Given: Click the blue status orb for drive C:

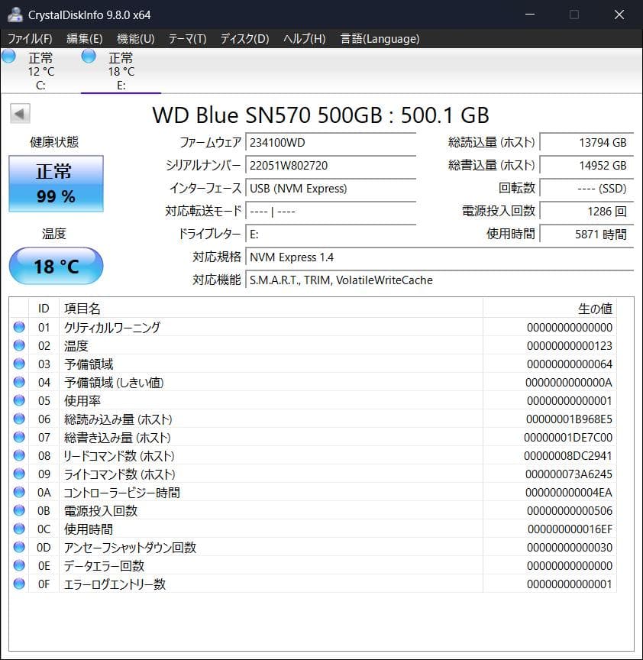Looking at the screenshot, I should [9, 56].
